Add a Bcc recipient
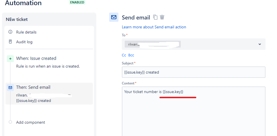 tap(131, 55)
